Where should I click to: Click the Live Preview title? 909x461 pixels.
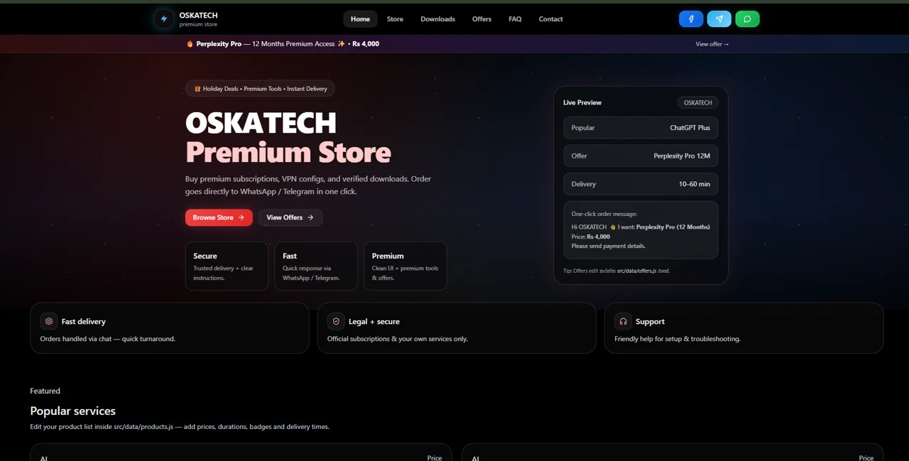(x=582, y=102)
